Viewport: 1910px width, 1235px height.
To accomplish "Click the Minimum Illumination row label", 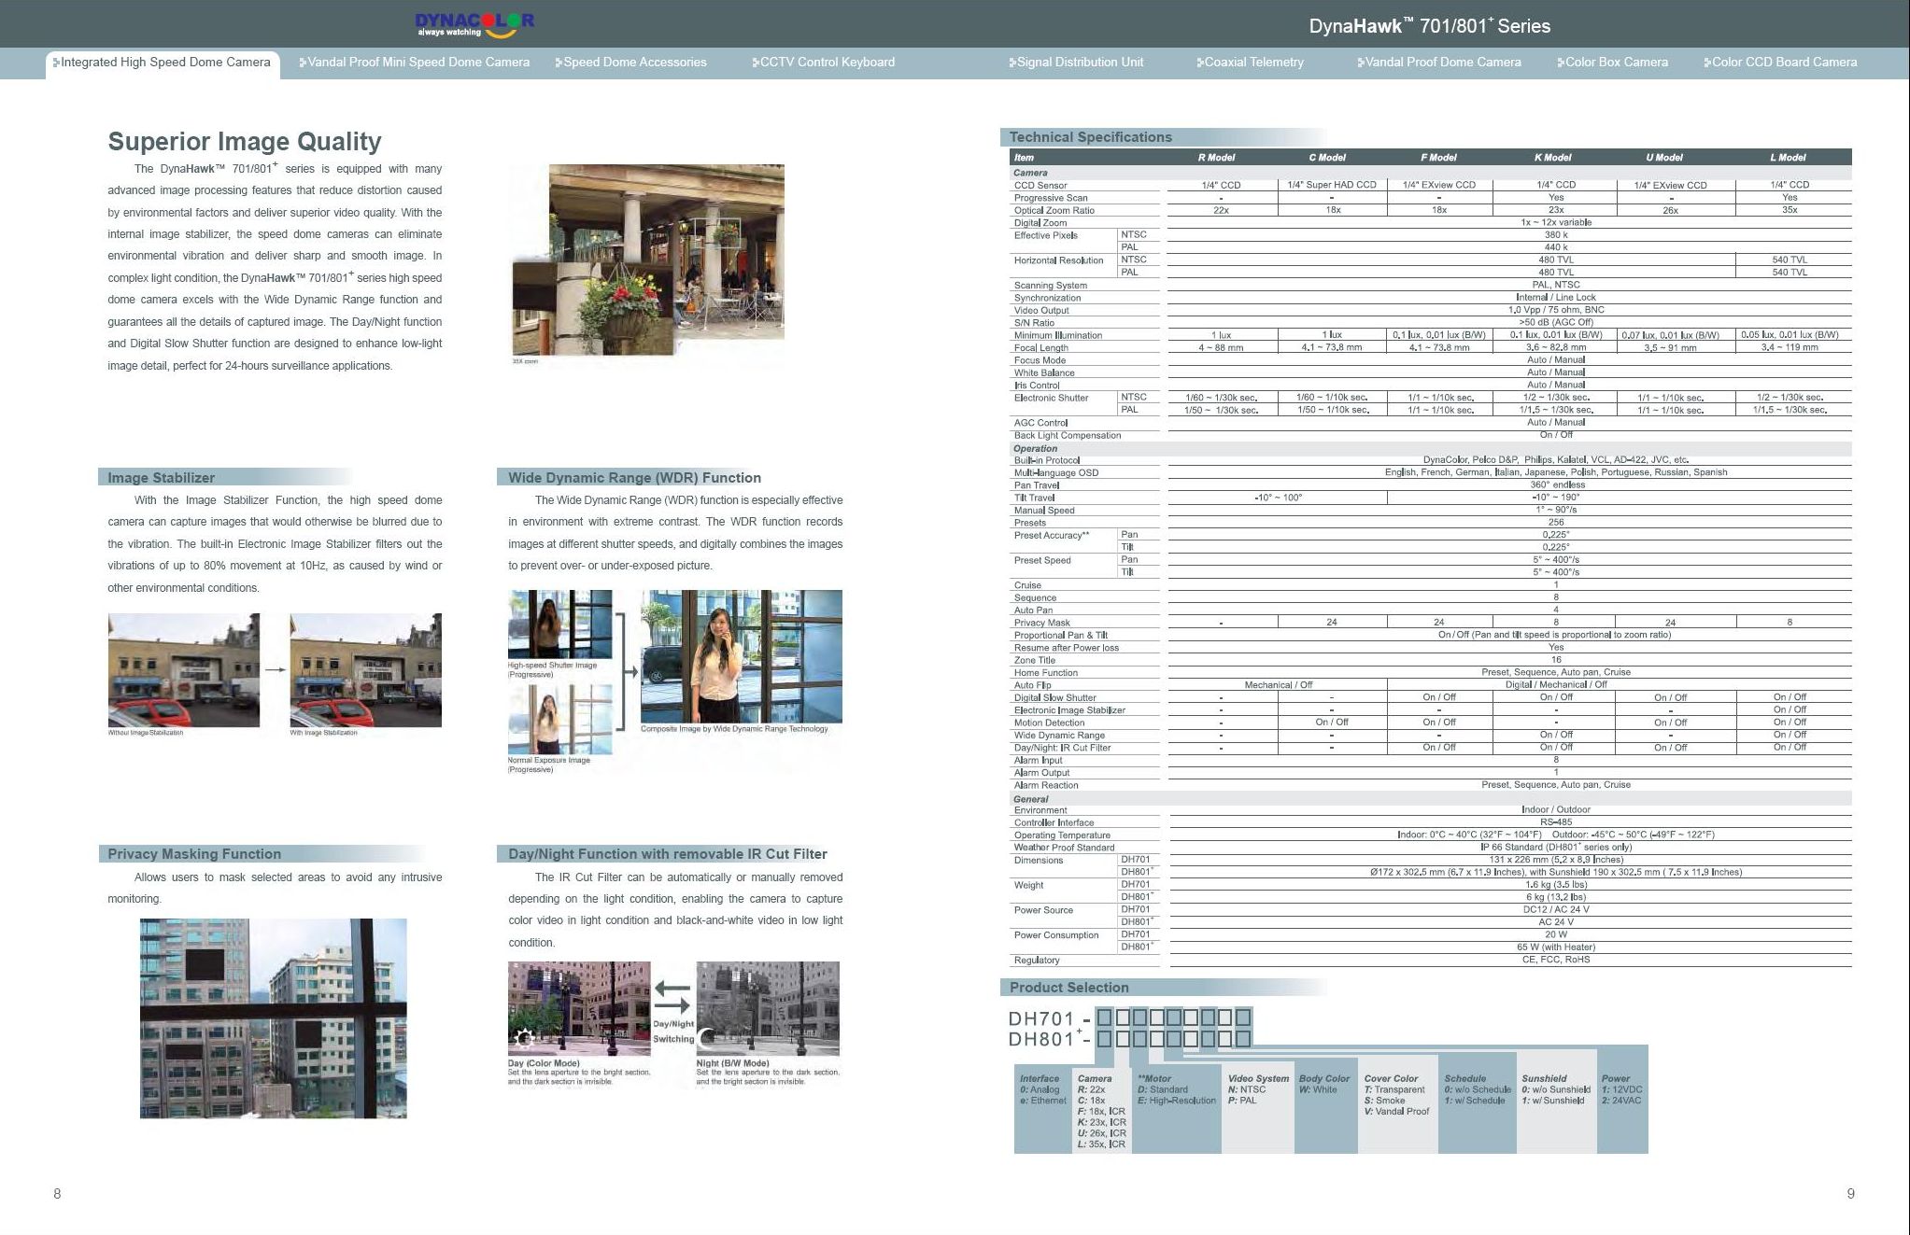I will tap(1058, 335).
